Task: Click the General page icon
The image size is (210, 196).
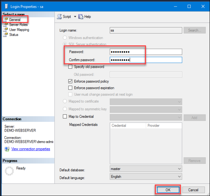Action: [5, 20]
